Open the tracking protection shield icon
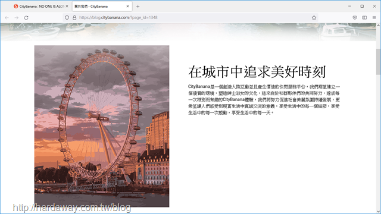This screenshot has height=214, width=381. click(67, 17)
